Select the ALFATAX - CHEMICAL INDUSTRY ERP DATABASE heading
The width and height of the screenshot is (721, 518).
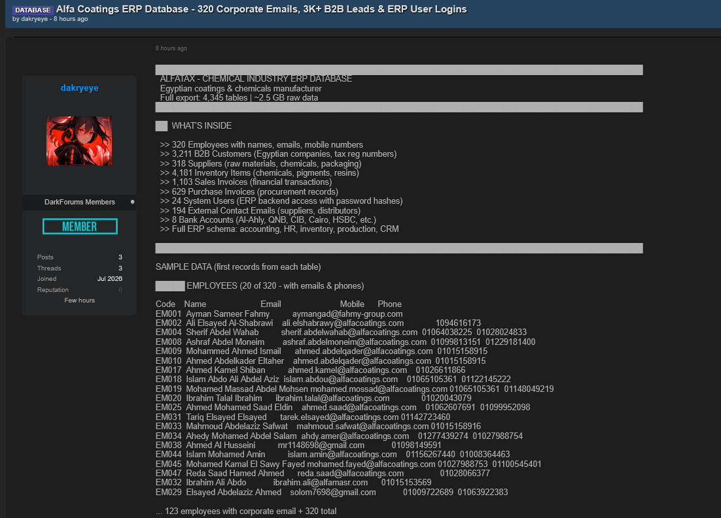(x=256, y=78)
